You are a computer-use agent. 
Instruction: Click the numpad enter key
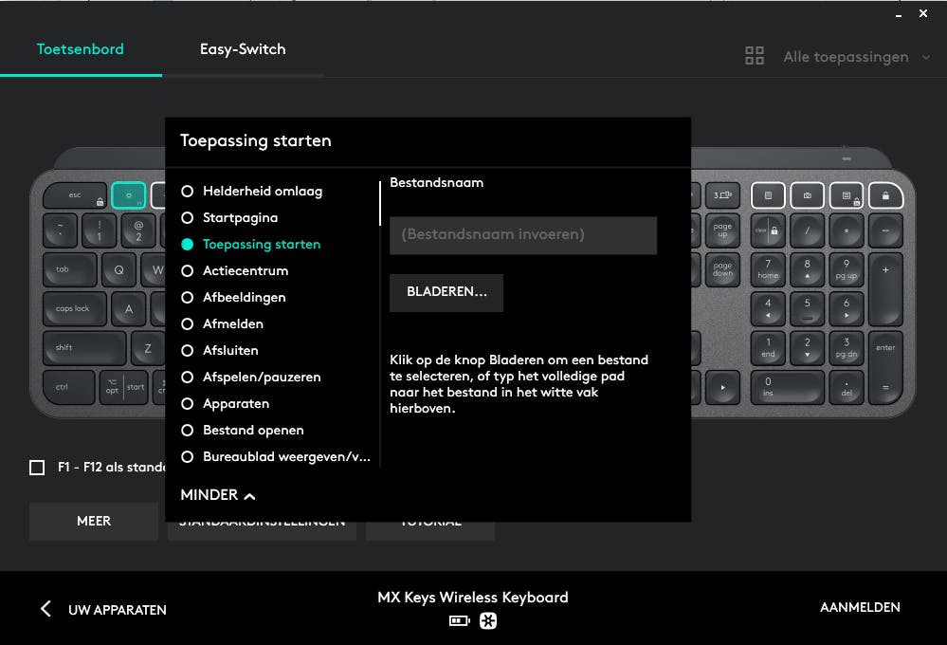coord(885,366)
